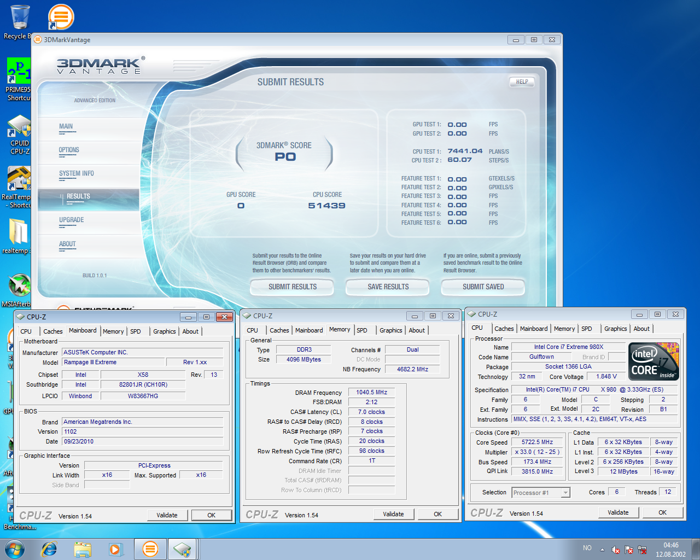Click the Name field Intel Core i7 Extreme 980X

(569, 347)
